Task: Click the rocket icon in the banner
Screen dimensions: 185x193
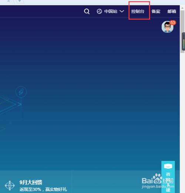Action: pos(21,92)
